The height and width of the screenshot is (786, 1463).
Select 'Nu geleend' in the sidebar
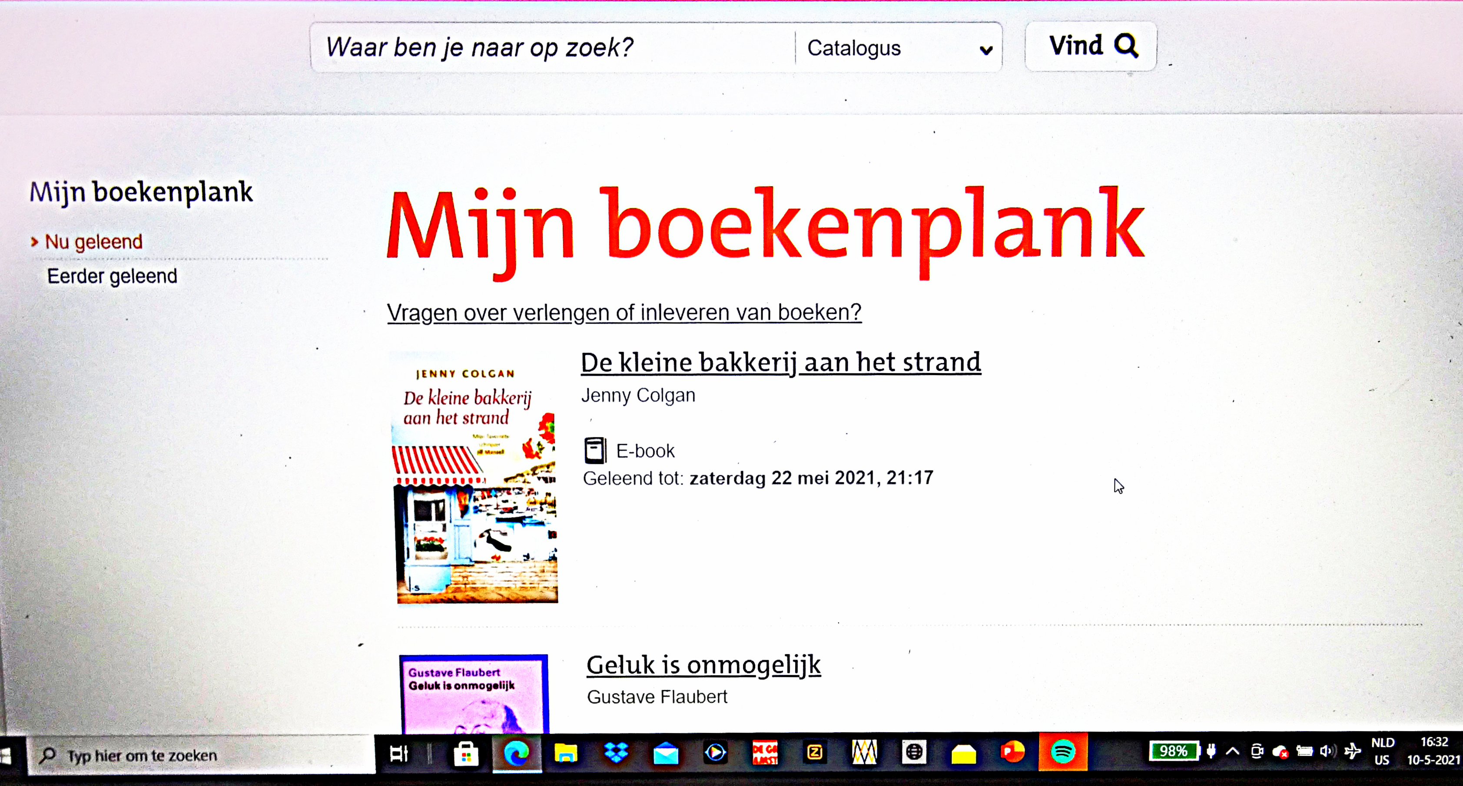click(94, 242)
